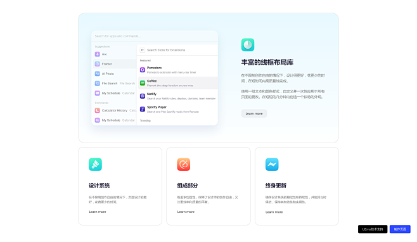Click the blue 制作页面 button
417x242 pixels.
pyautogui.click(x=400, y=229)
